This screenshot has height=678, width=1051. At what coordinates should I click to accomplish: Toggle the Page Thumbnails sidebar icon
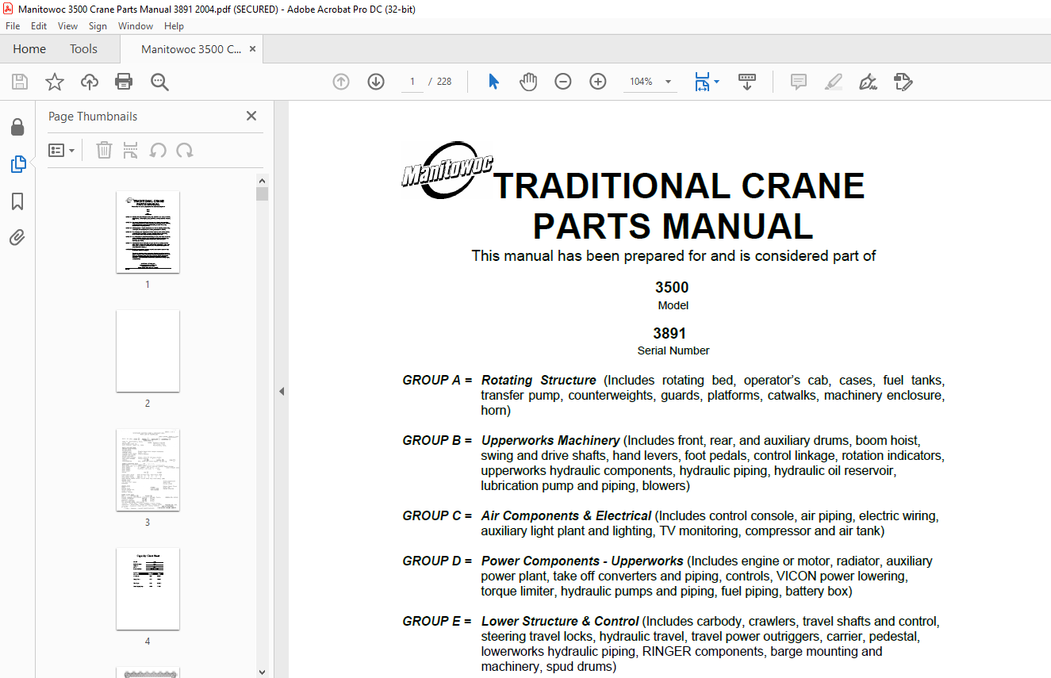click(x=17, y=164)
